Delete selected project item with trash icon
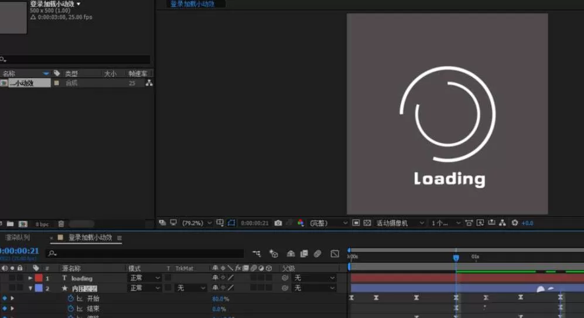This screenshot has height=318, width=584. 61,224
